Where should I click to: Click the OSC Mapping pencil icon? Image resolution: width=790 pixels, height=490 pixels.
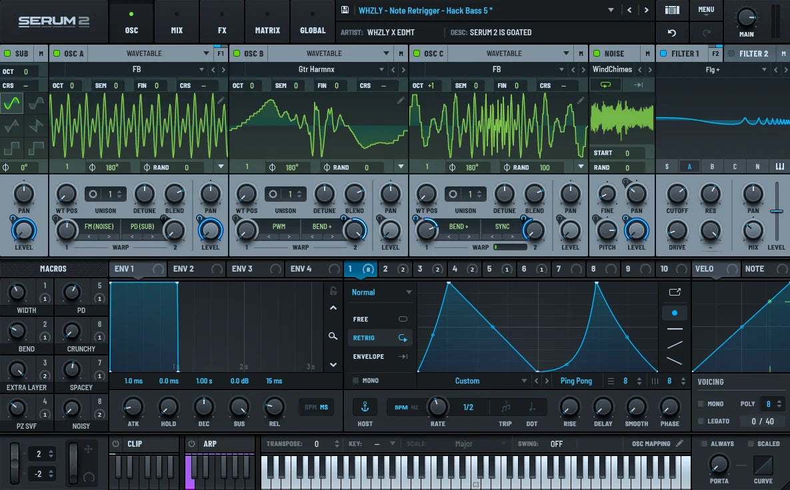pyautogui.click(x=679, y=443)
